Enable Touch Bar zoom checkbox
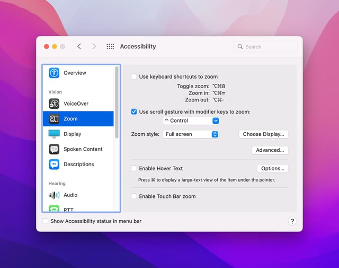Image resolution: width=339 pixels, height=268 pixels. coord(134,196)
